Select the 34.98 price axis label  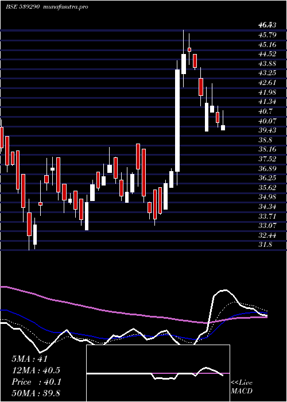tap(267, 197)
